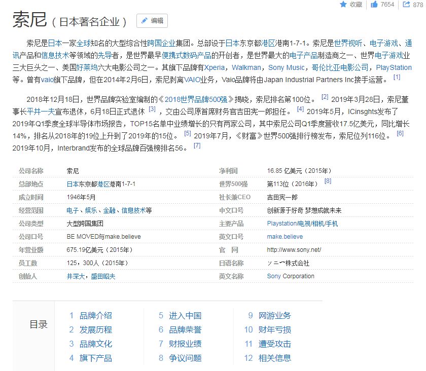
Task: Click the 16.85 亿美元 net profit value
Action: point(299,171)
